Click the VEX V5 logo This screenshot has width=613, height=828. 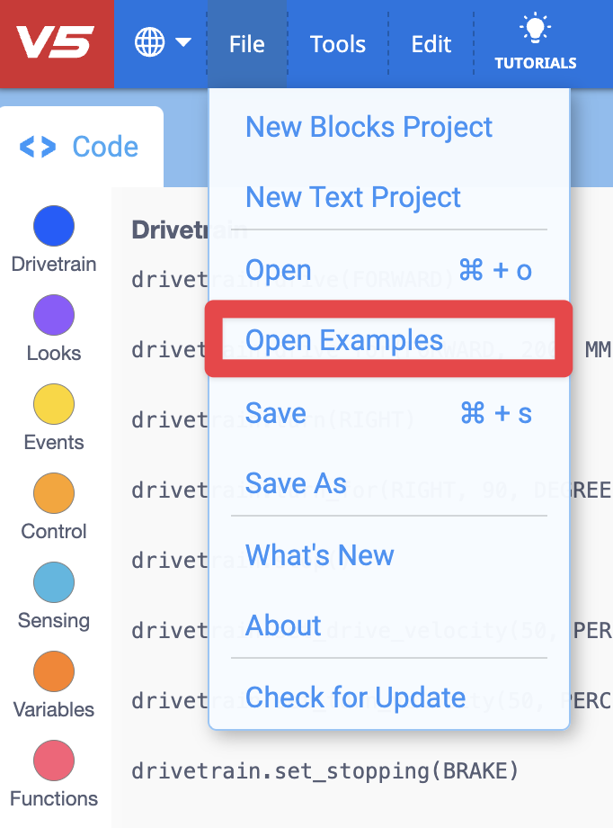point(57,43)
